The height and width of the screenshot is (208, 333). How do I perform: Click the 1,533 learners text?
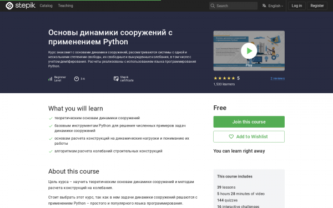click(x=224, y=84)
